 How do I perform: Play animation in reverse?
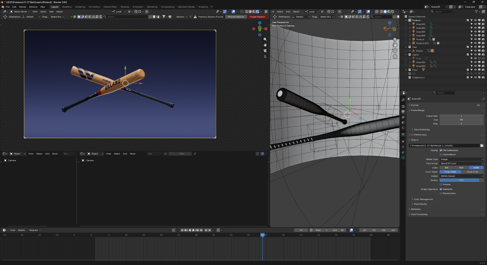pos(190,230)
